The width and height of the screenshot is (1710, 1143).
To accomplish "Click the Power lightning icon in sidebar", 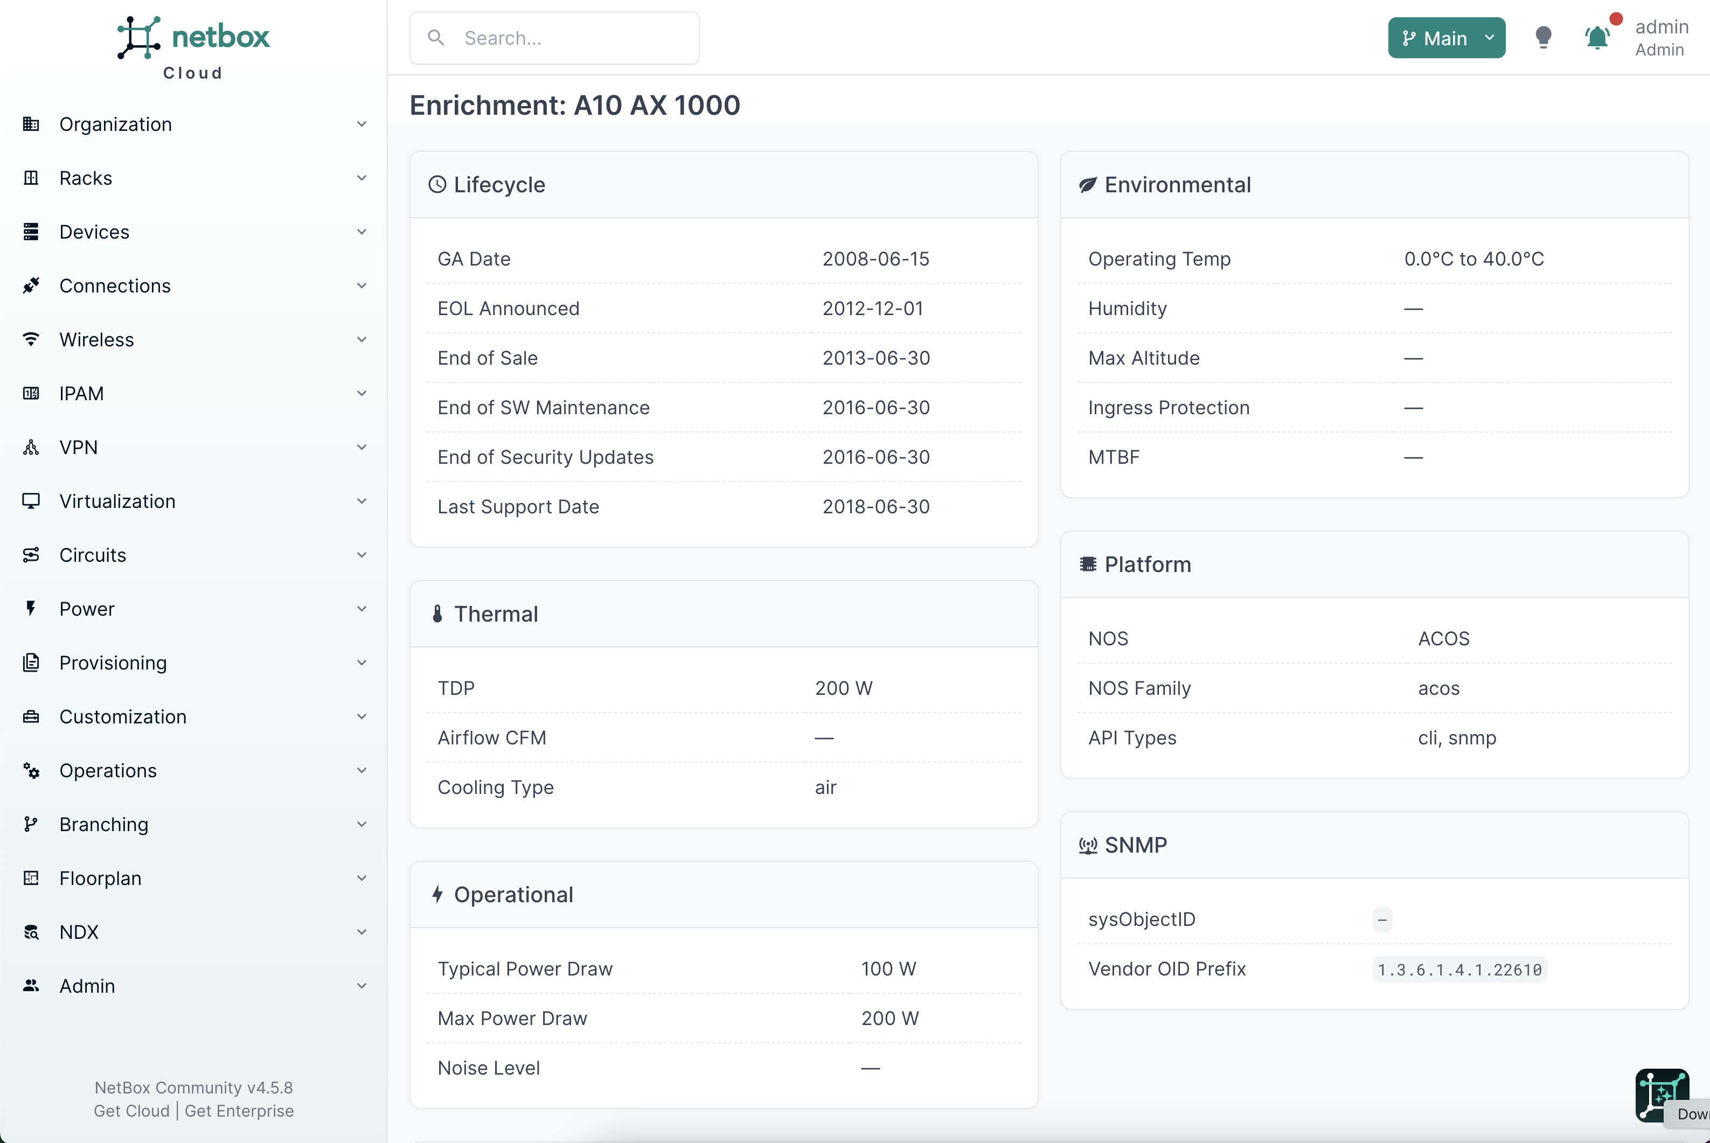I will [x=31, y=609].
